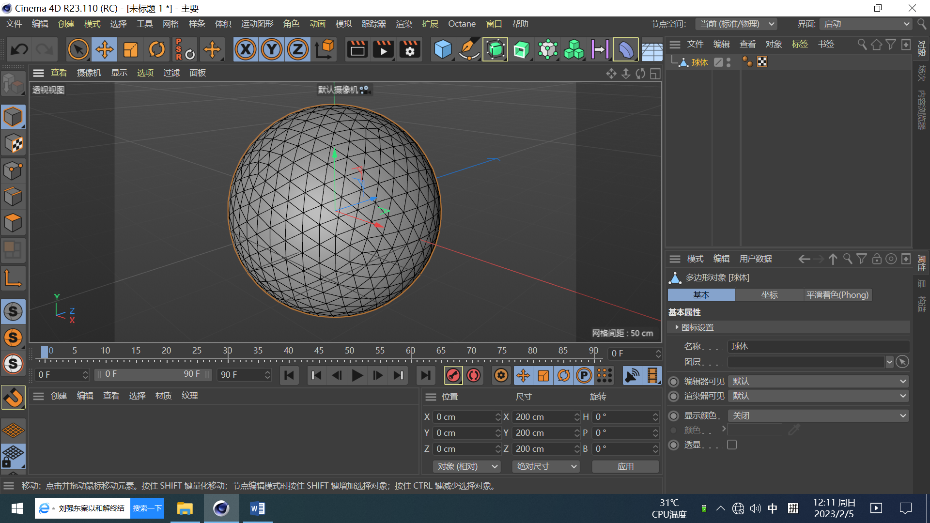Image resolution: width=930 pixels, height=523 pixels.
Task: Click the Enable Axis L-shaped icon
Action: tap(13, 278)
